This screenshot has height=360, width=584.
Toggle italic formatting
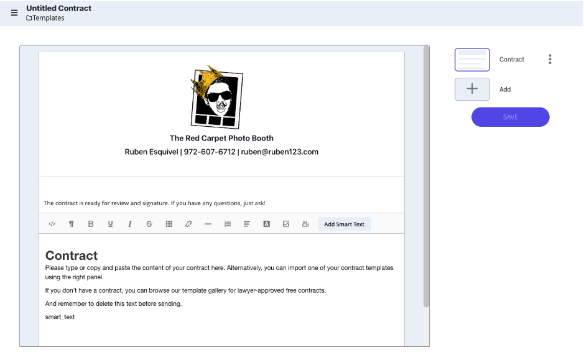tap(129, 224)
